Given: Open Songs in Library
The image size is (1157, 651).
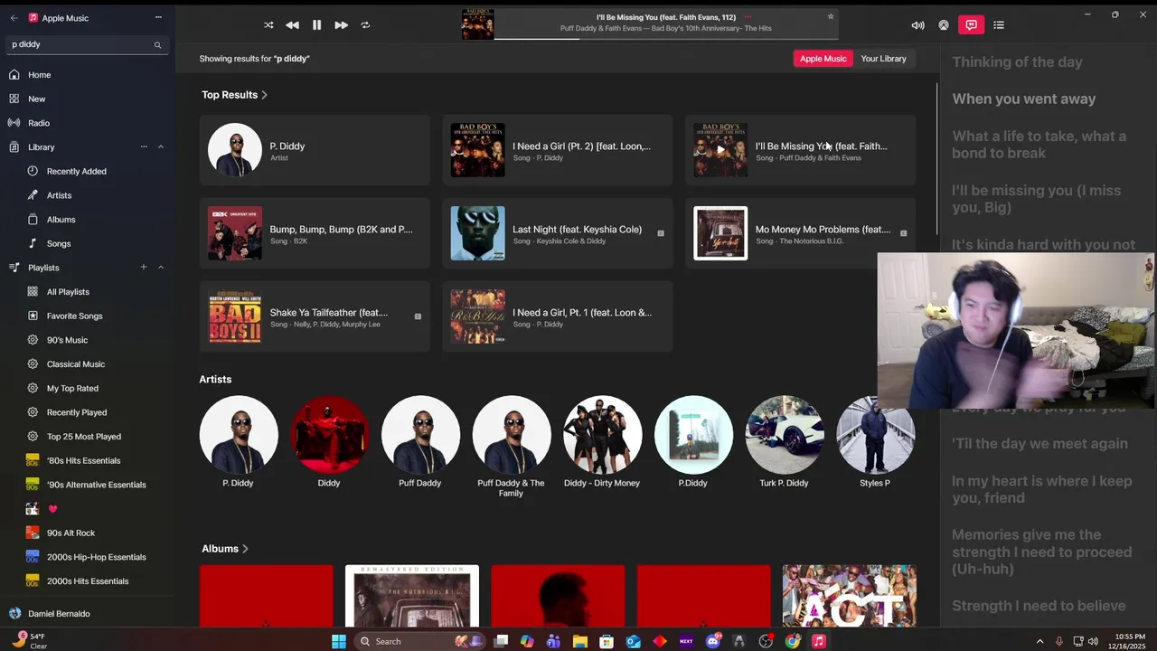Looking at the screenshot, I should 87,243.
